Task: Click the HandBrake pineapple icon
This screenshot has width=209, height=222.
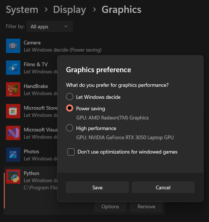Action: (x=13, y=89)
